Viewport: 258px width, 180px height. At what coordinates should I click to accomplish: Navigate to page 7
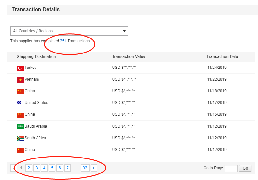[67, 168]
